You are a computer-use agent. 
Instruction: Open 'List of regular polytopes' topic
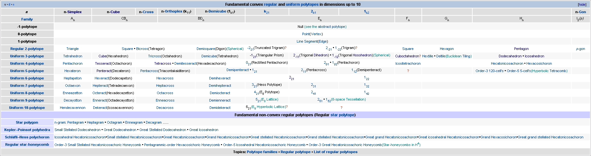[336, 152]
